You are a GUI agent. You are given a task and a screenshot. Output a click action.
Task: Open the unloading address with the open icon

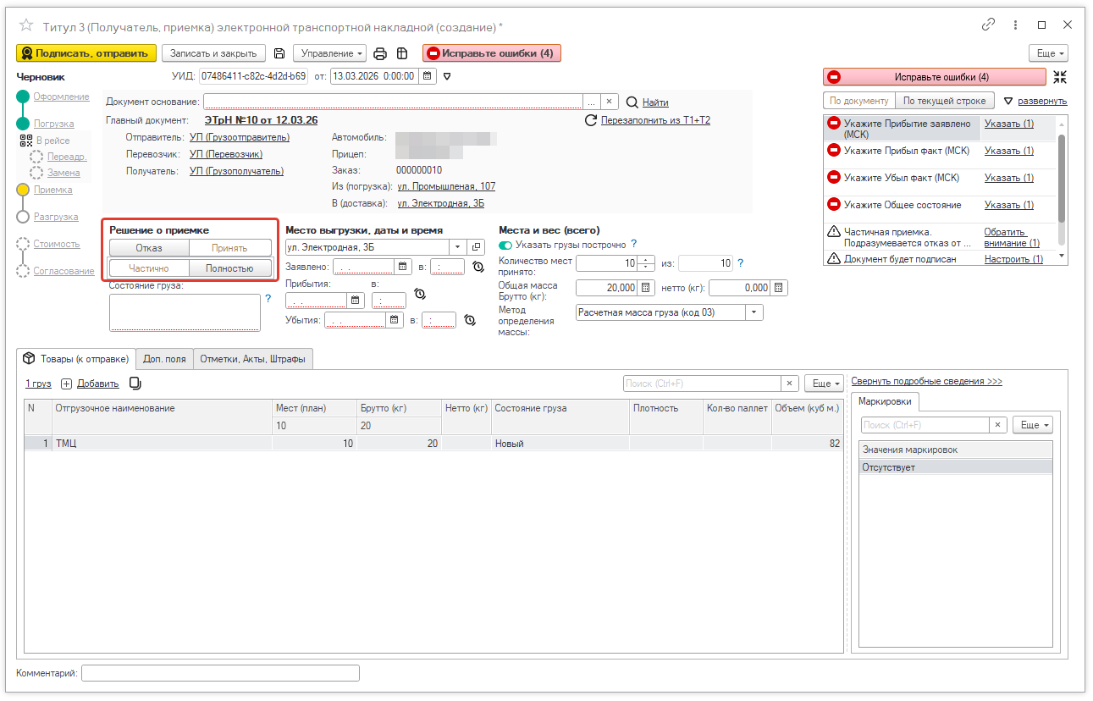point(476,247)
